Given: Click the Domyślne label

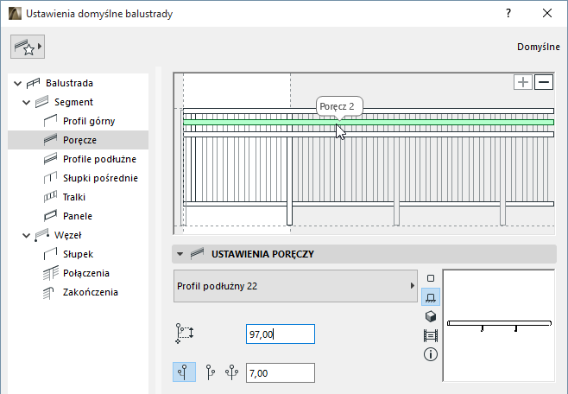Looking at the screenshot, I should tap(539, 48).
